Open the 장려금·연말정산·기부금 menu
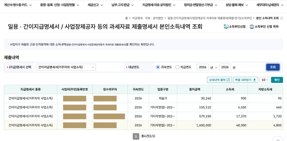The image size is (287, 141). point(200,5)
